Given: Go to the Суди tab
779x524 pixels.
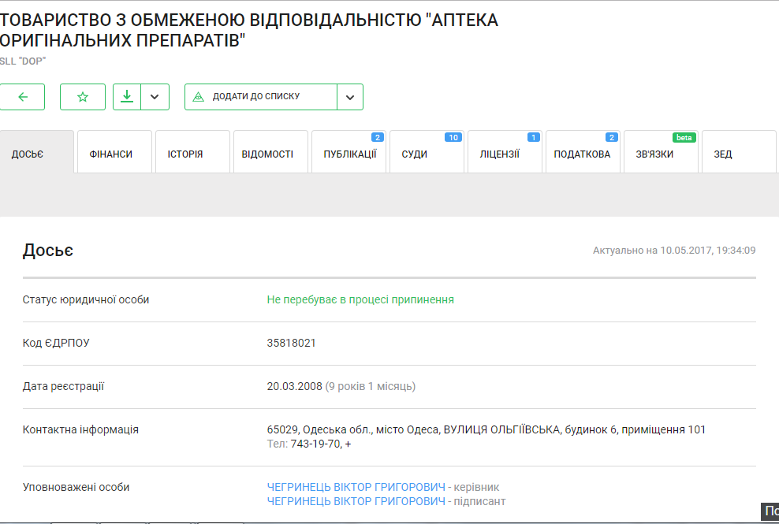Looking at the screenshot, I should click(x=415, y=154).
